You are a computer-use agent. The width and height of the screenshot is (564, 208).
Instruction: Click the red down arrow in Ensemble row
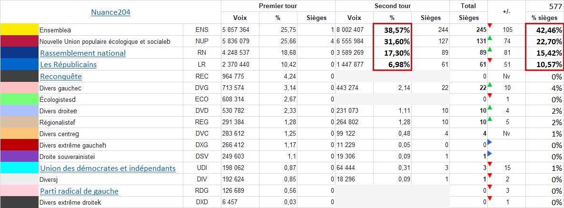click(x=490, y=26)
